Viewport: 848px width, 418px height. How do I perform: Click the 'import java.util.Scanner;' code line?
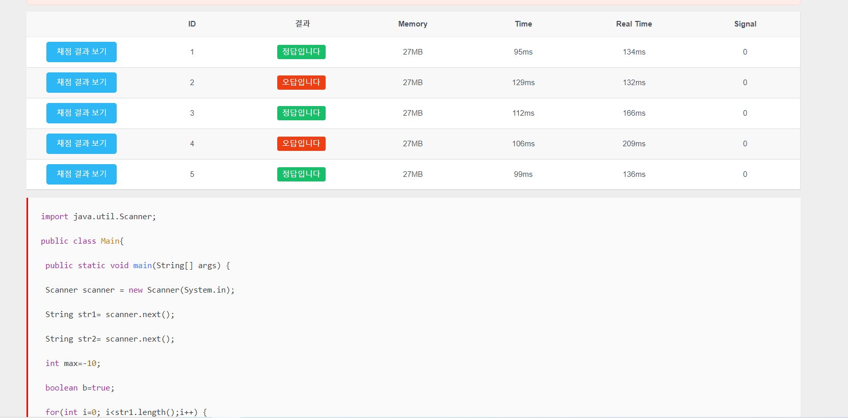tap(98, 217)
